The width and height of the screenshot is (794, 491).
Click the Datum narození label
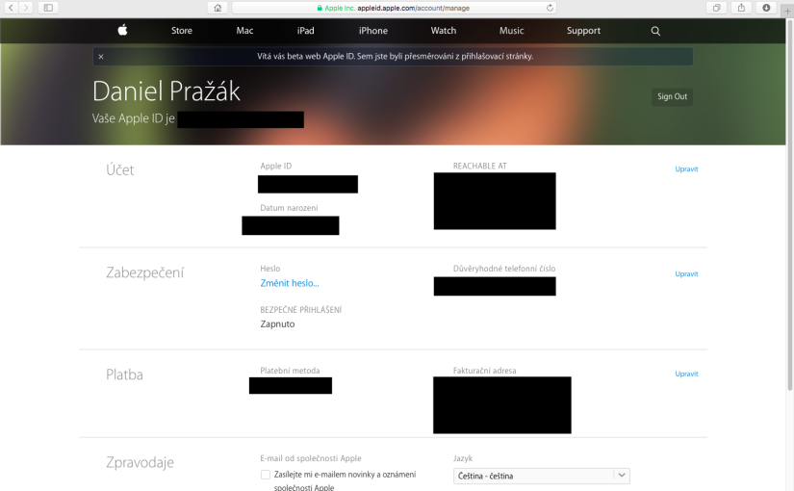point(289,208)
